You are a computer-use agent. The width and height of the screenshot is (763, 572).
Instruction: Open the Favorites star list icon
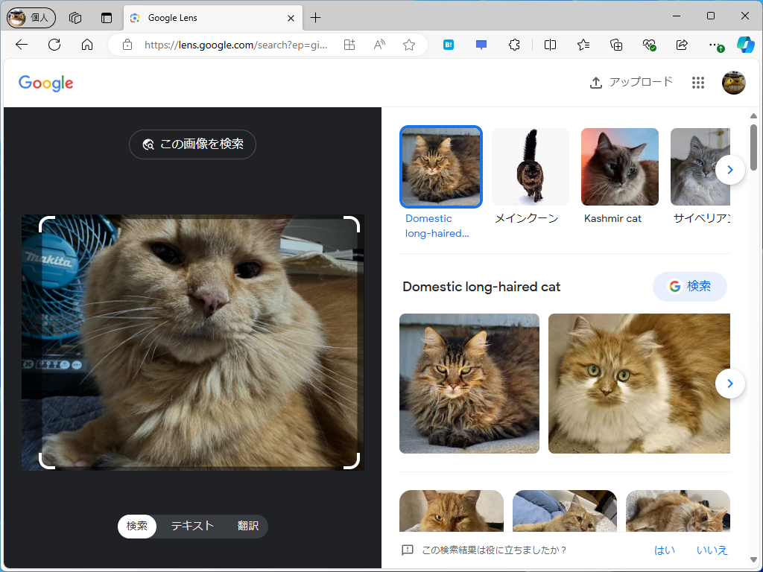[583, 45]
